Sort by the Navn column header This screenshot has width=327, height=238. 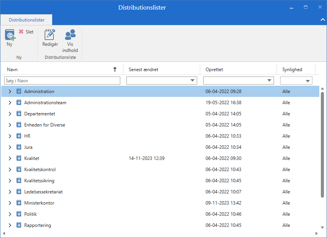coord(62,70)
